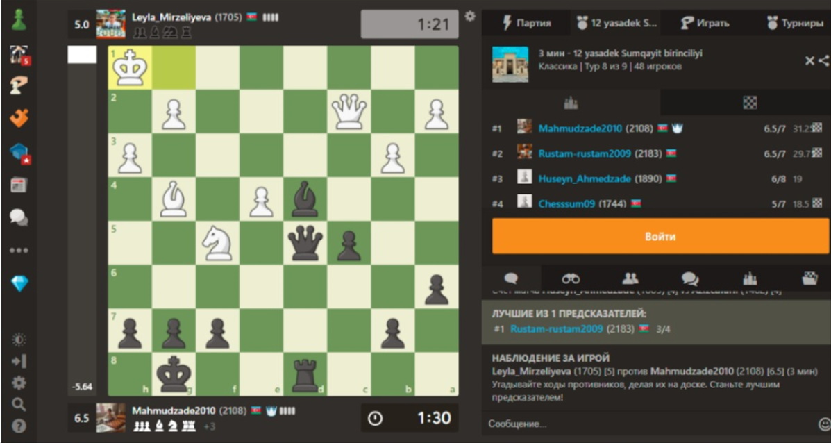The width and height of the screenshot is (831, 443).
Task: Switch to the Партия tab
Action: click(x=526, y=24)
